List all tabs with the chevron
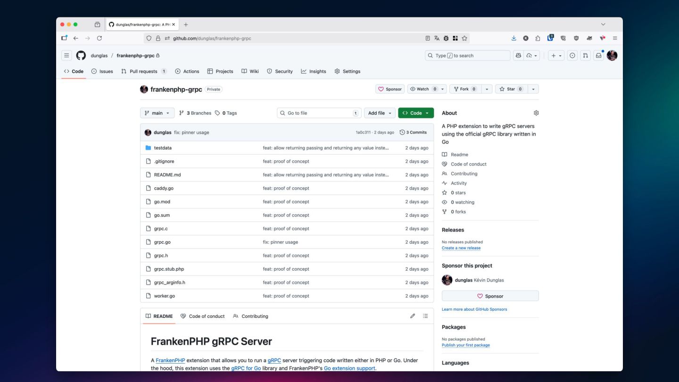This screenshot has width=679, height=382. 603,25
